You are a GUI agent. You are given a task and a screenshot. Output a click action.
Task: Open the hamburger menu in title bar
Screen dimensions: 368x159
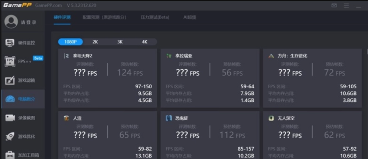click(x=346, y=6)
